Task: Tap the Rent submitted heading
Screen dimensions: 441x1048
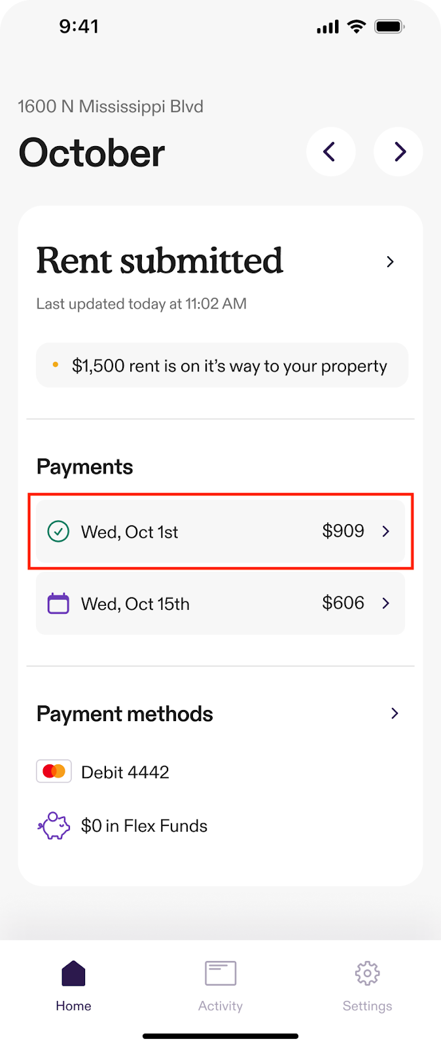Action: (x=160, y=261)
